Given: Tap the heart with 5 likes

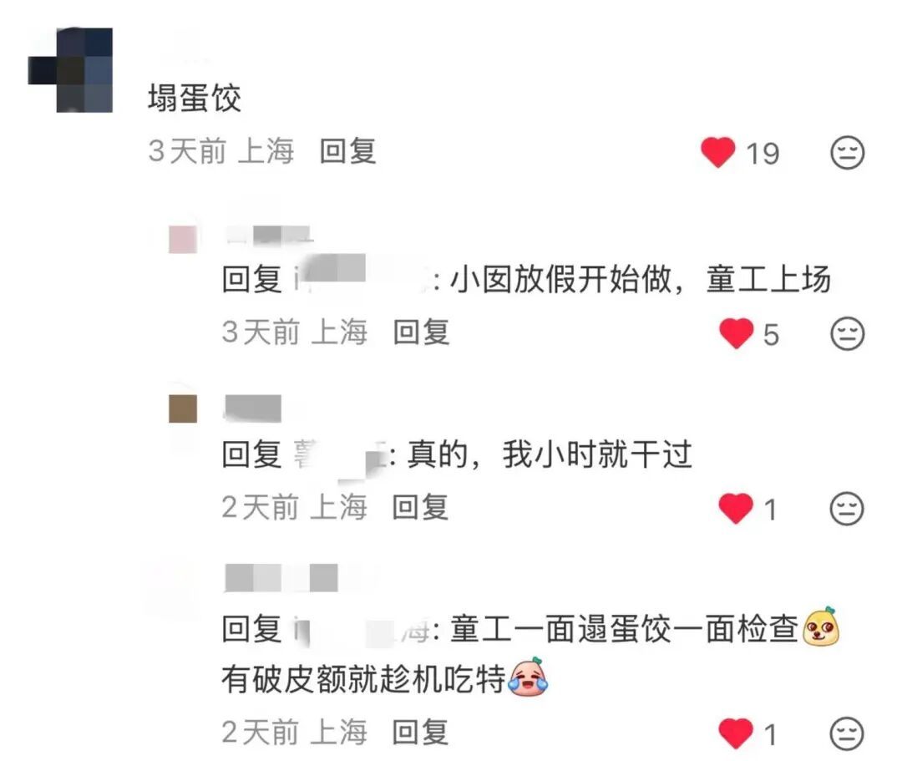Looking at the screenshot, I should point(737,333).
